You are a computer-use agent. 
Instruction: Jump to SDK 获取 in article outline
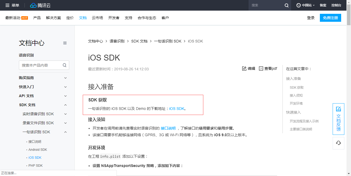[297, 87]
